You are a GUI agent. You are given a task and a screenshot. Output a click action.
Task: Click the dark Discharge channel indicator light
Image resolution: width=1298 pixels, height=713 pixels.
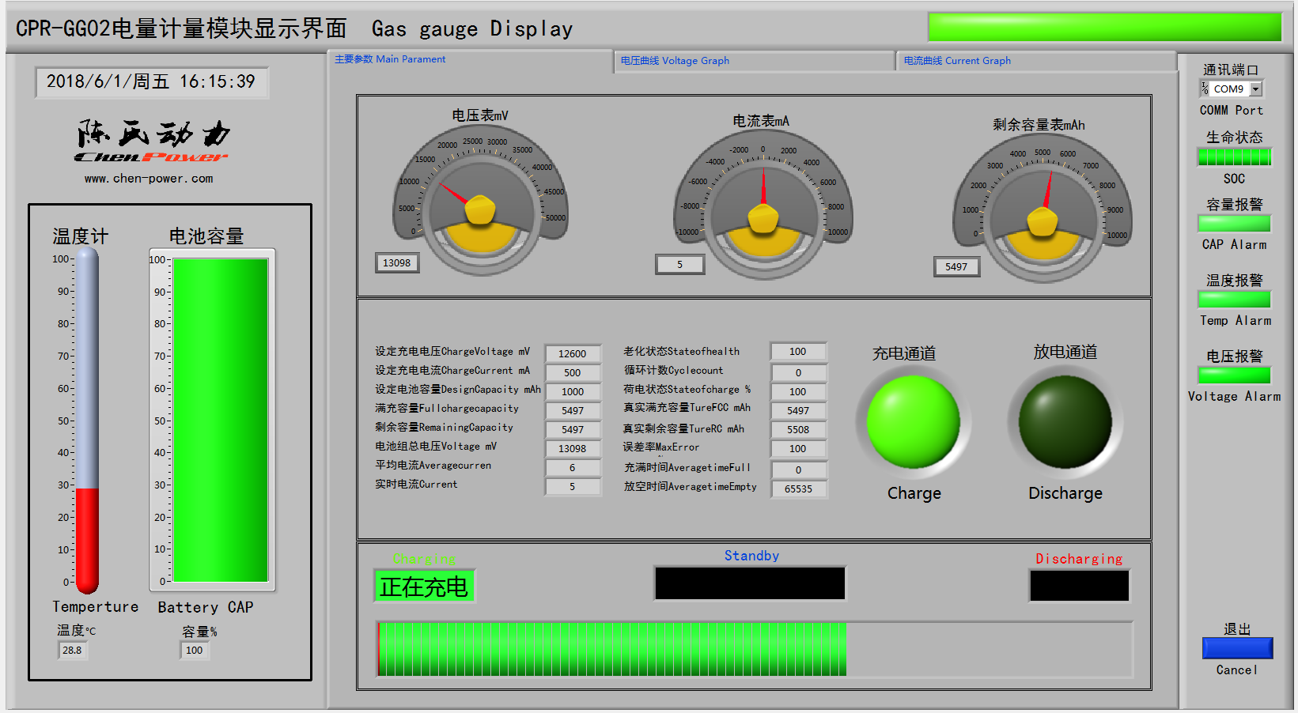tap(1065, 421)
